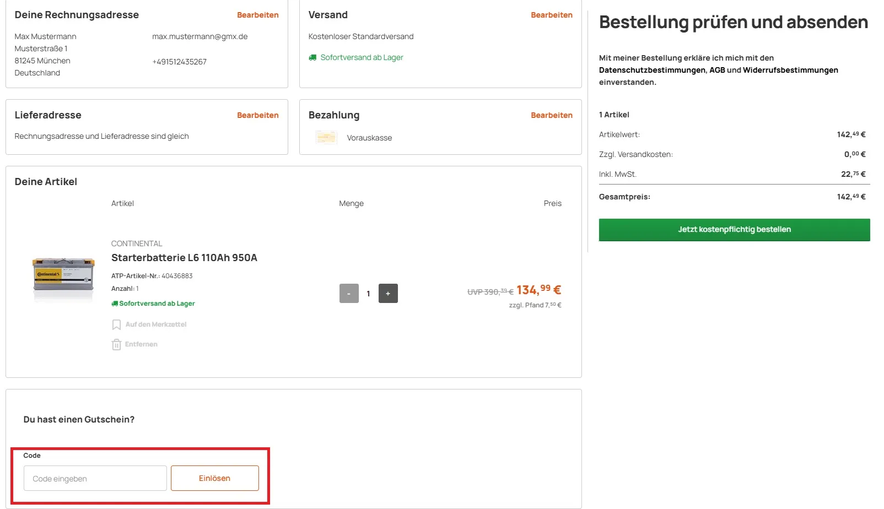Click the Vorauskasse payment method icon

tap(326, 138)
